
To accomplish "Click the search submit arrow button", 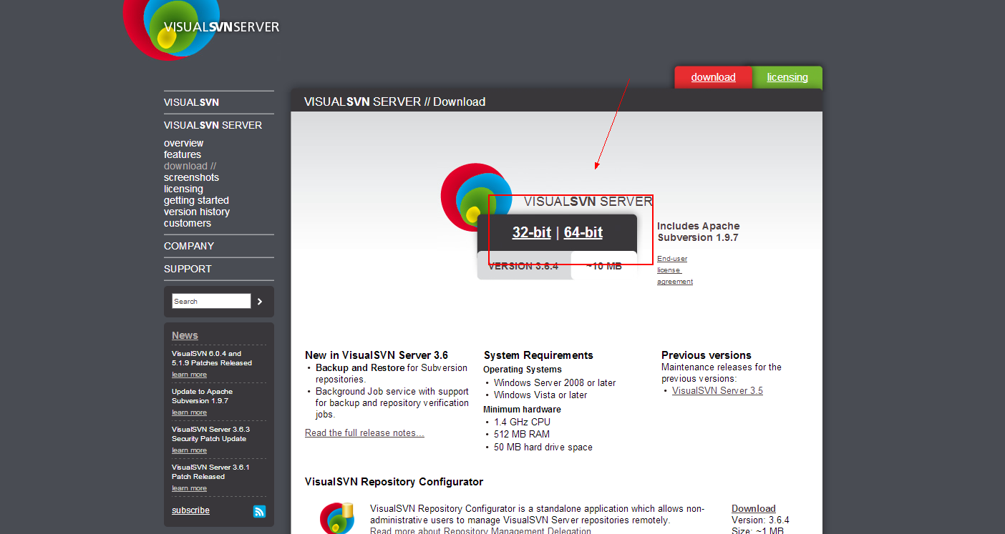I will [x=260, y=302].
